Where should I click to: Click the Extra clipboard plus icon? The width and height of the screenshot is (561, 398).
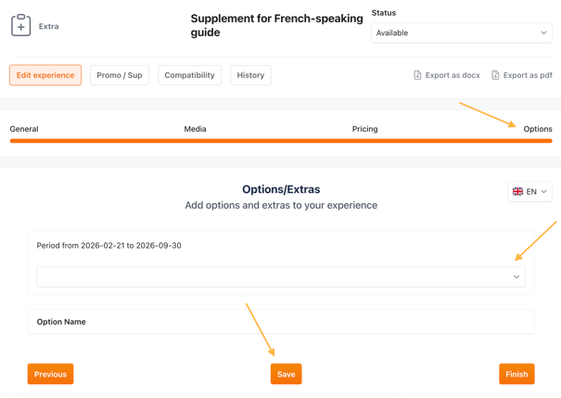point(20,26)
